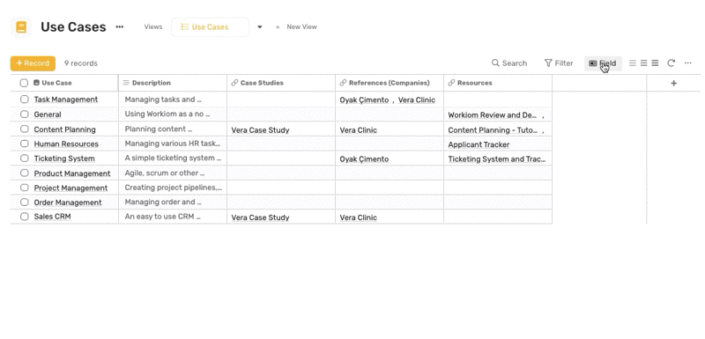Open the Search tool
Viewport: 705px width, 339px height.
point(509,63)
